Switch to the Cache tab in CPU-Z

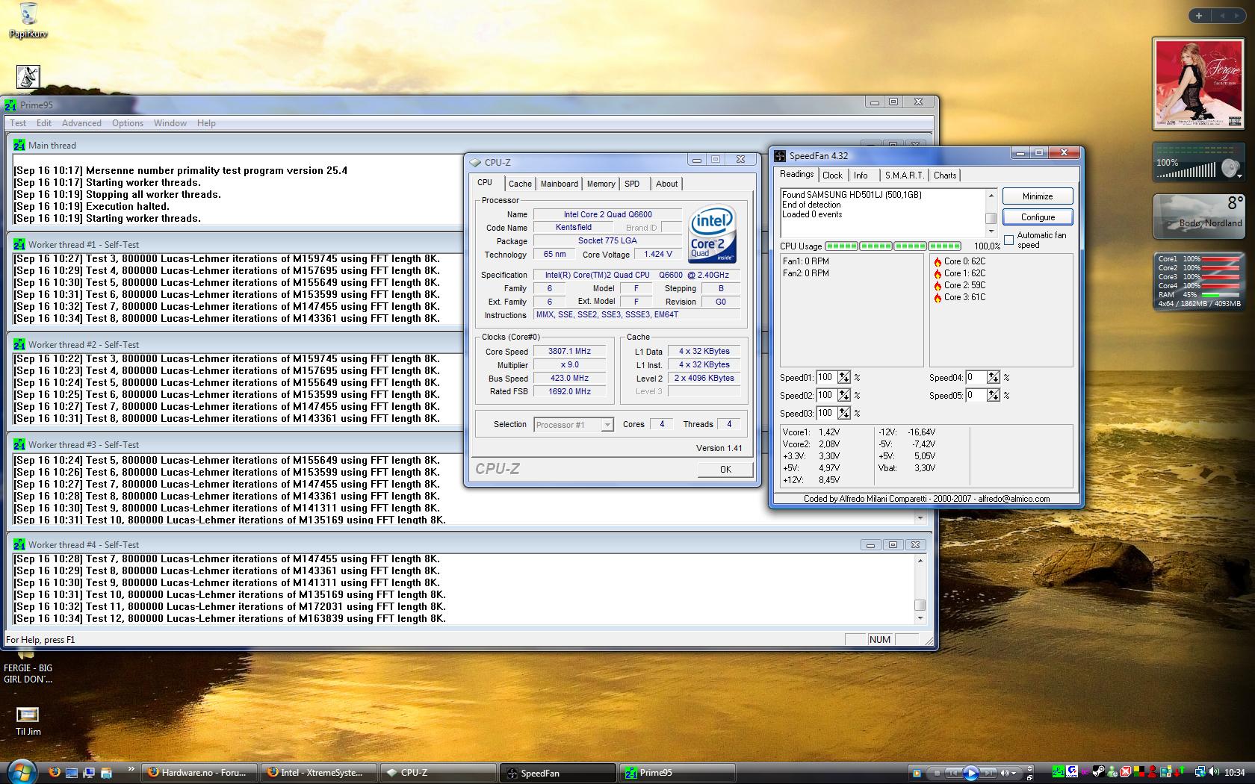coord(520,184)
